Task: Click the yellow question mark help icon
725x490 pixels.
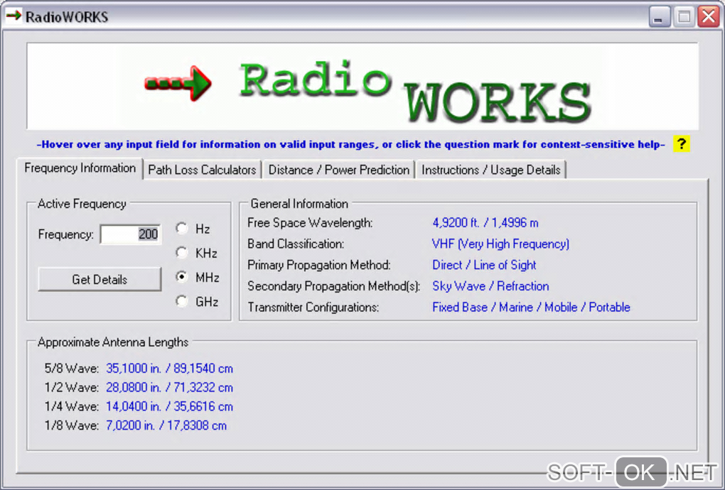Action: (681, 144)
